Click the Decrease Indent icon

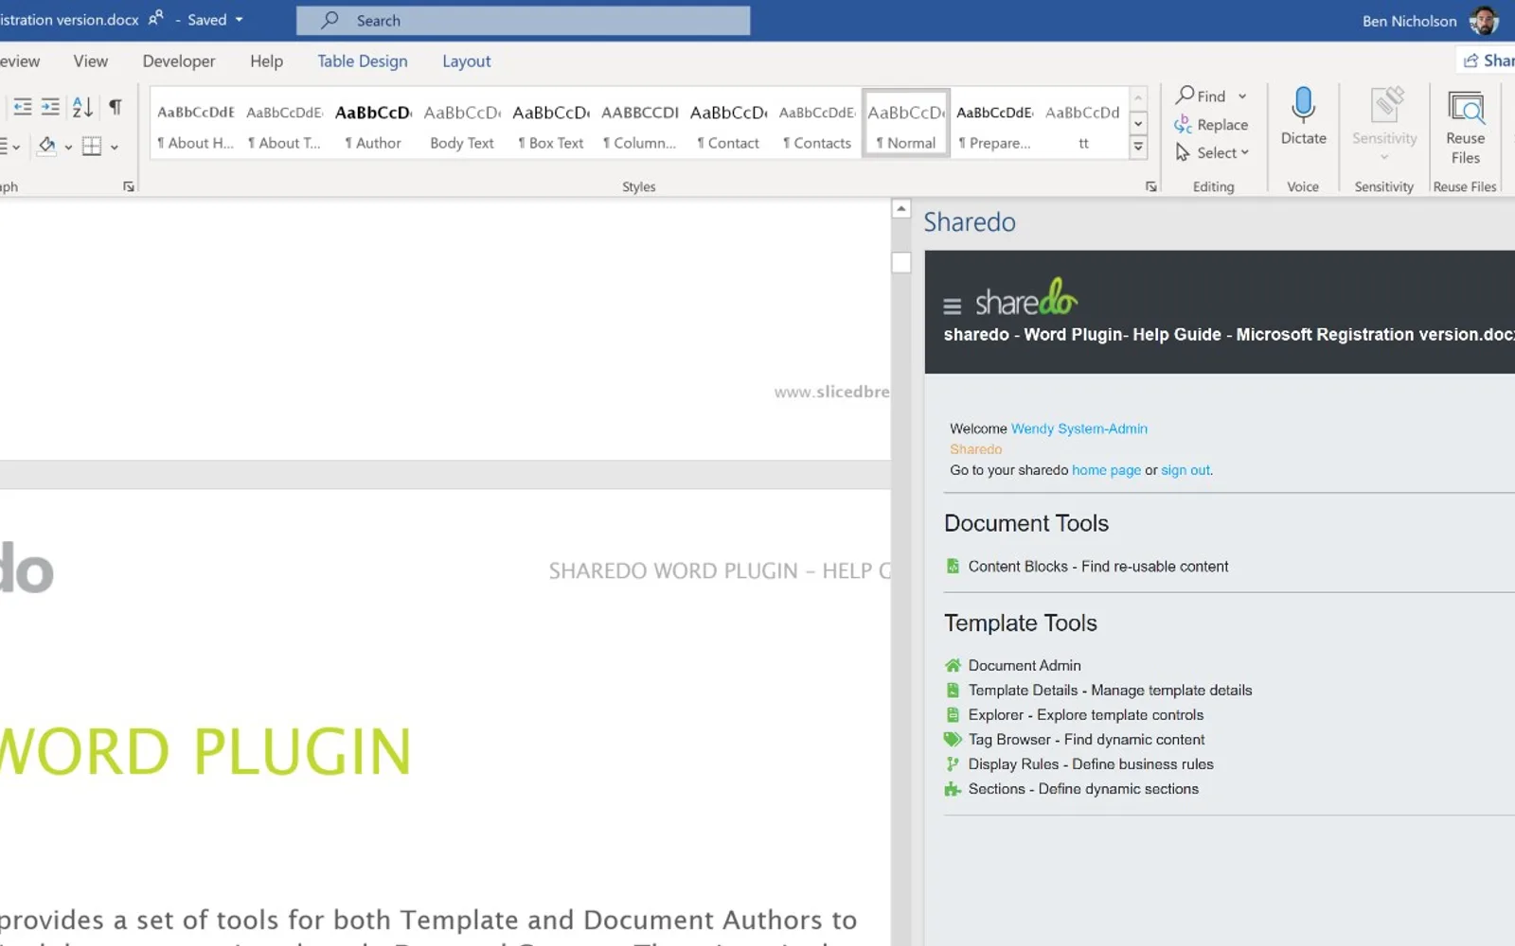click(x=23, y=107)
